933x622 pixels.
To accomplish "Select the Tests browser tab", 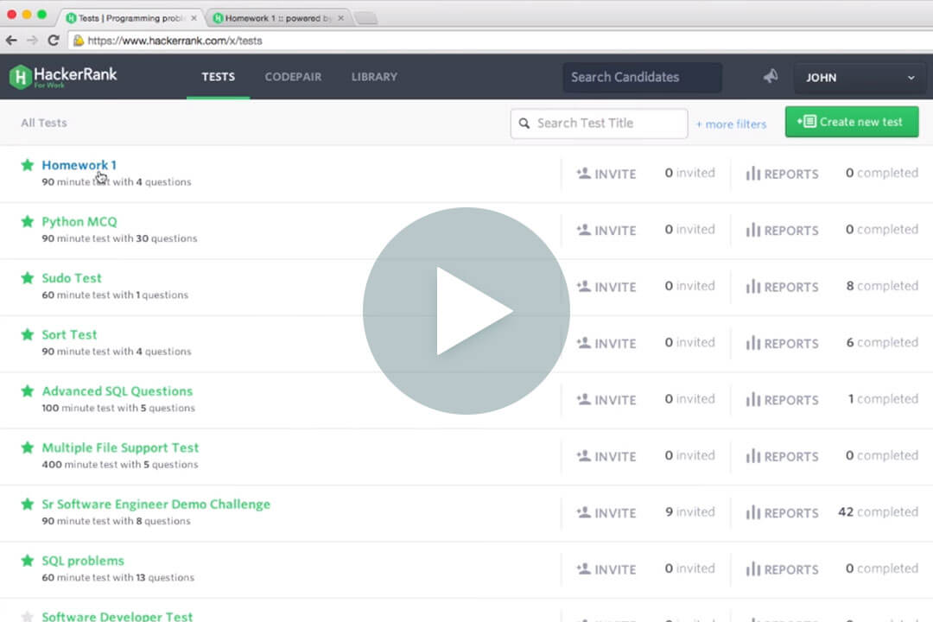I will pyautogui.click(x=132, y=18).
